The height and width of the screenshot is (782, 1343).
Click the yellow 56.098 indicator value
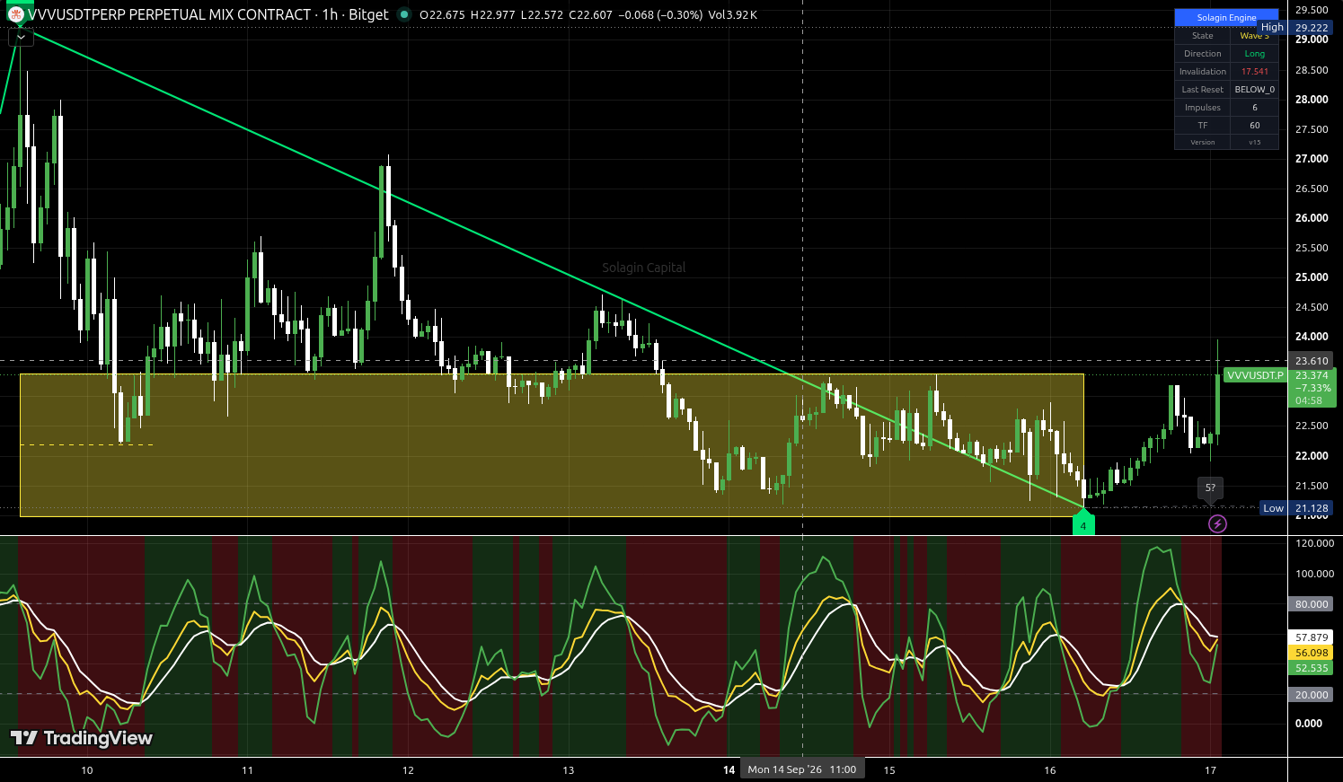pos(1312,653)
